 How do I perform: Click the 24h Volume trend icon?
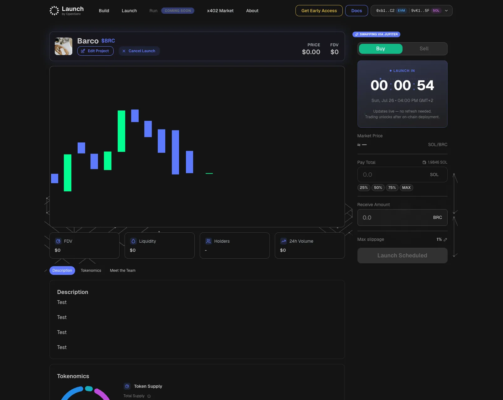(x=284, y=241)
